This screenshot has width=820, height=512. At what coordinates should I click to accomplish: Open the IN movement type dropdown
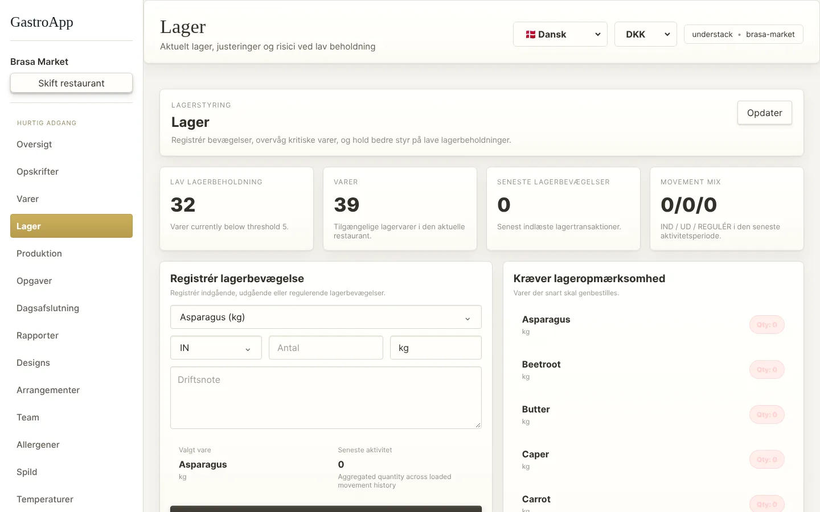tap(216, 348)
